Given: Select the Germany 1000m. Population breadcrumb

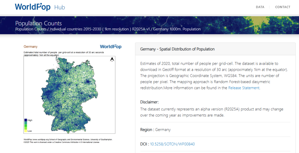Looking at the screenshot, I should point(177,29).
